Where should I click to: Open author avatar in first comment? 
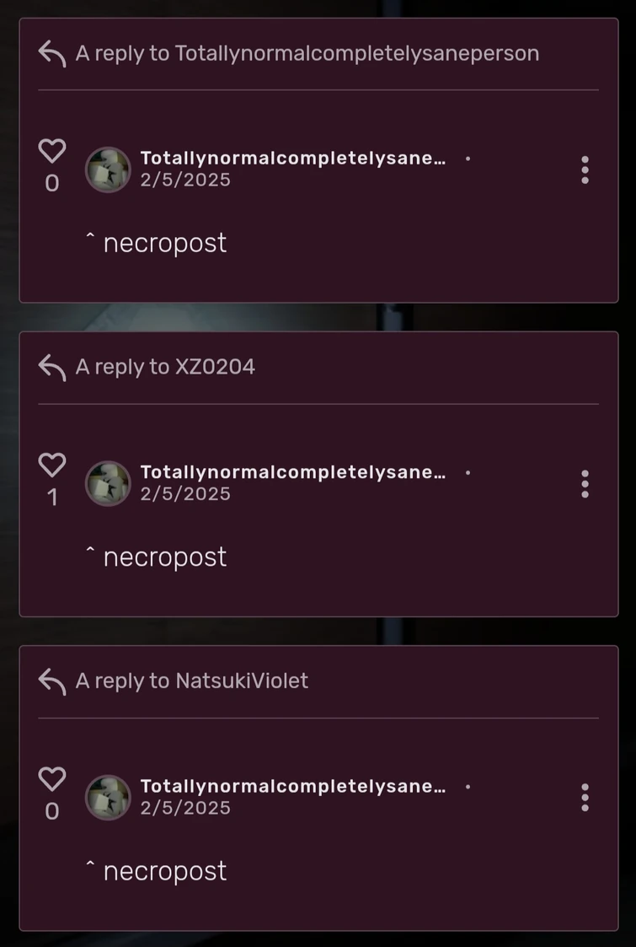coord(108,169)
